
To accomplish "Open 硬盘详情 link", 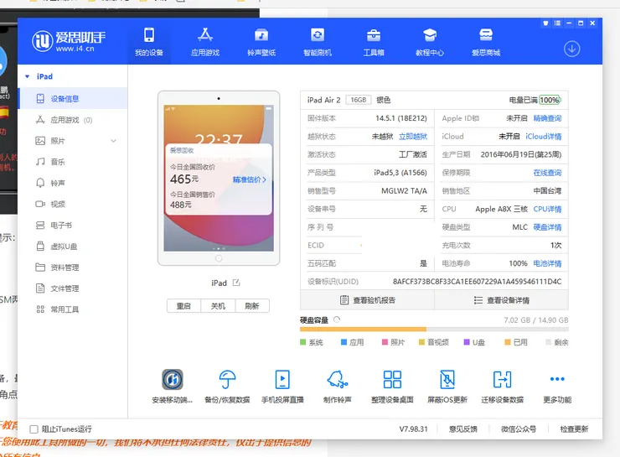I will (547, 227).
